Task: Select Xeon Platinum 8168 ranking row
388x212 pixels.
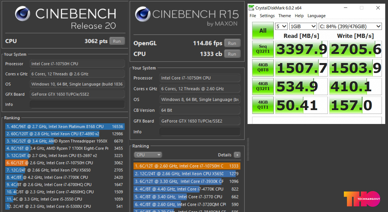Action: (65, 126)
